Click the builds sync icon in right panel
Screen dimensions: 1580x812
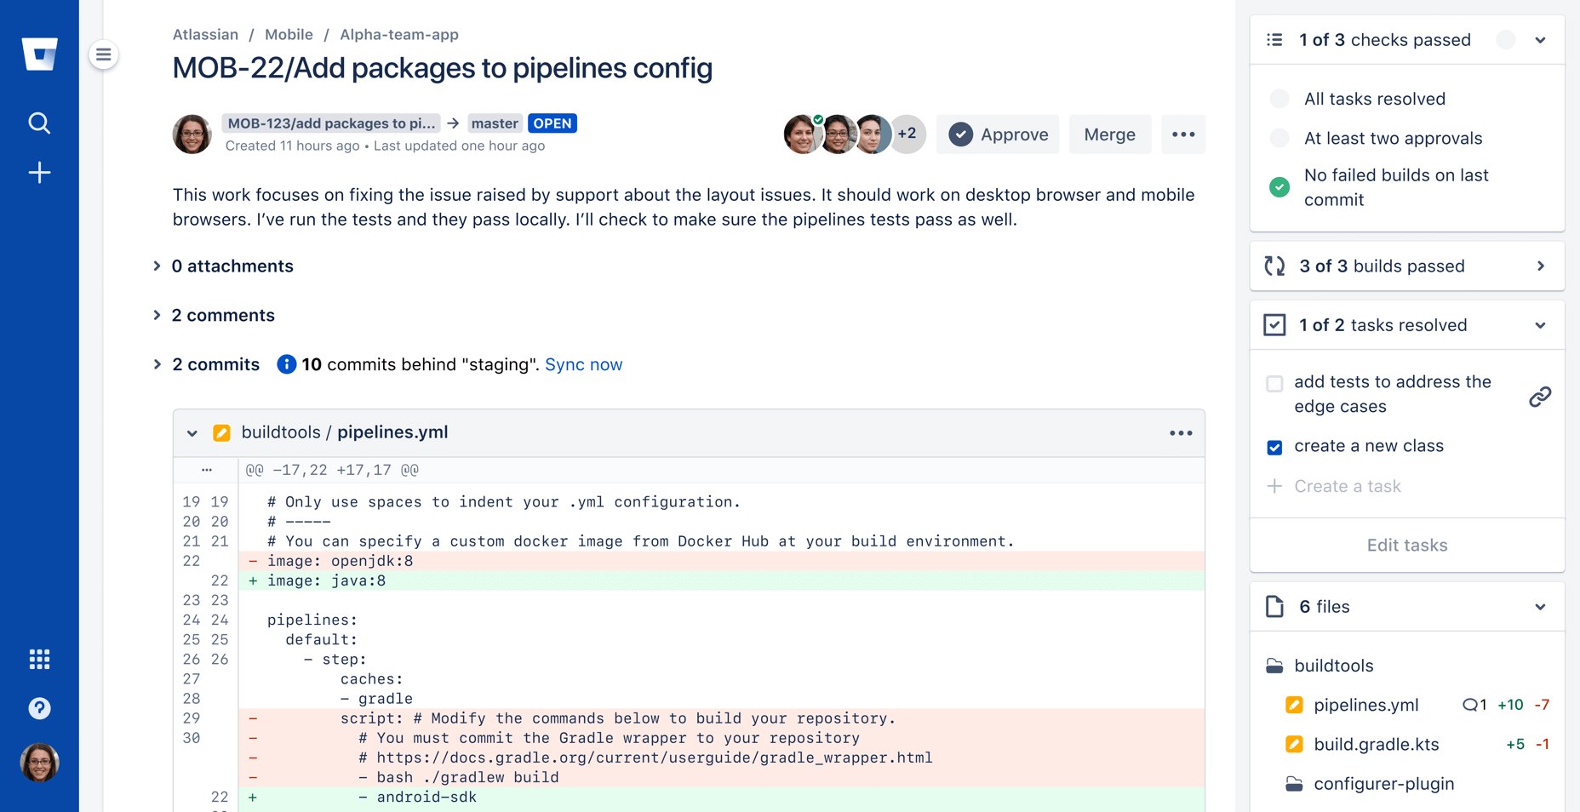pyautogui.click(x=1274, y=266)
